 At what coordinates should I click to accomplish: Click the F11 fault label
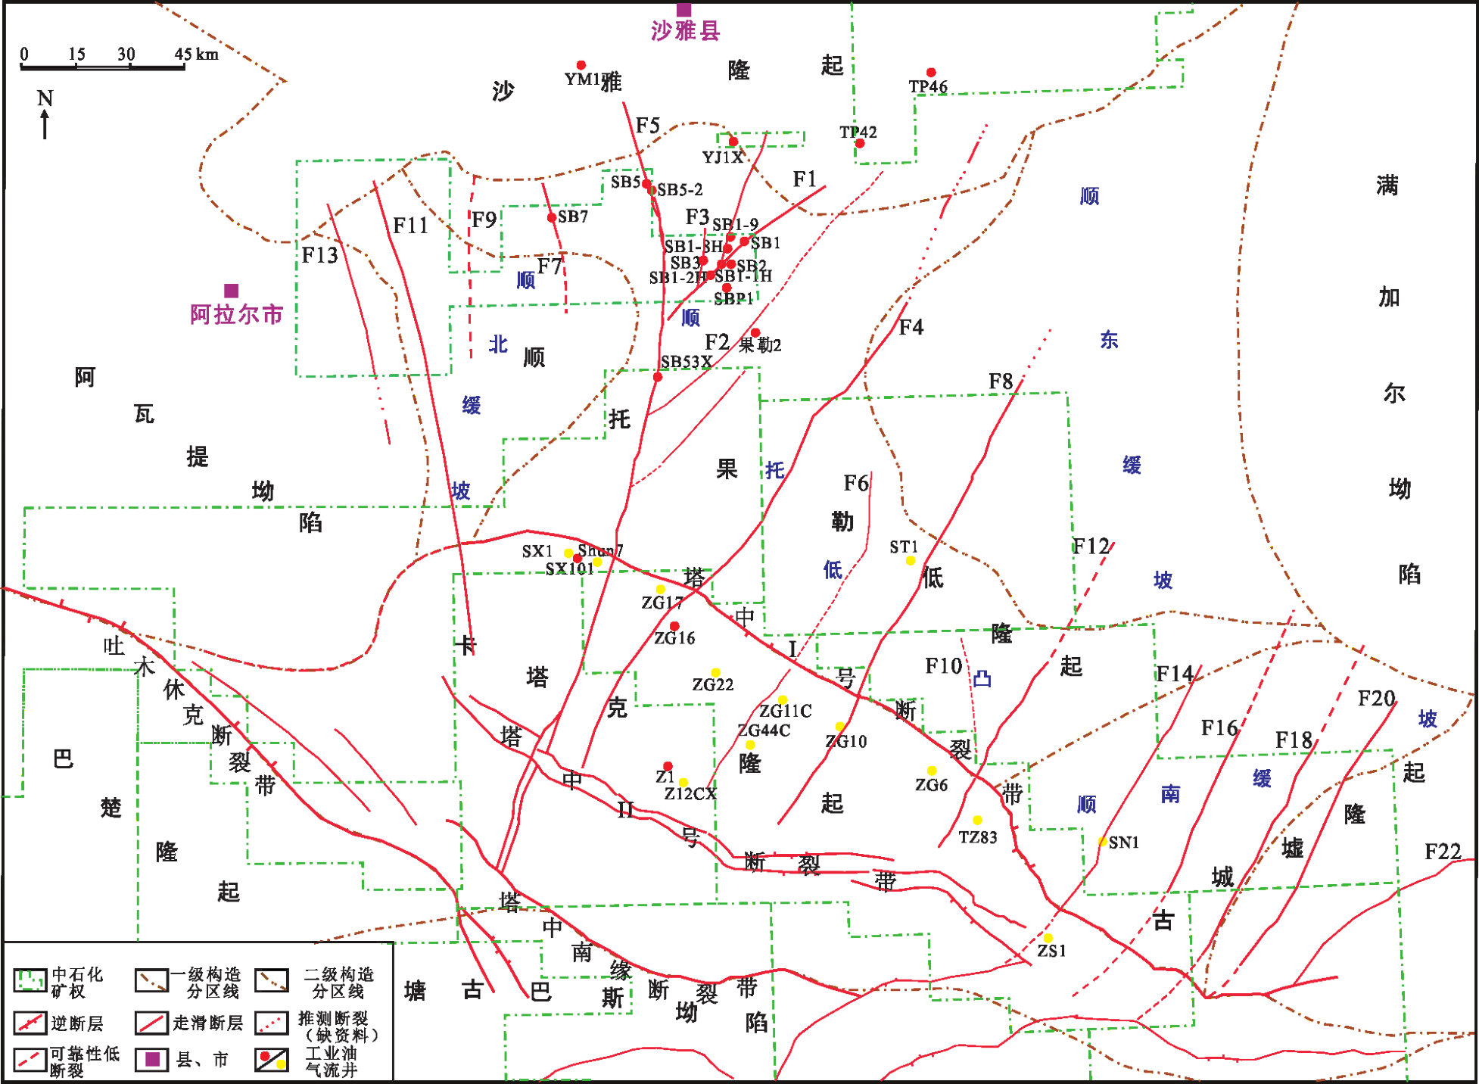coord(411,226)
